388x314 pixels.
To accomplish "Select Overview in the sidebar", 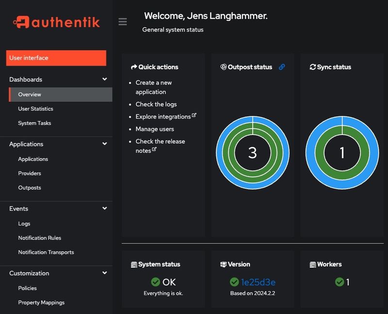I will click(x=30, y=94).
